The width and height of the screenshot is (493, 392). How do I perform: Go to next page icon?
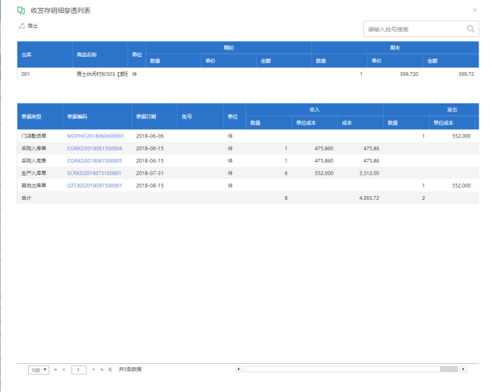[x=93, y=370]
